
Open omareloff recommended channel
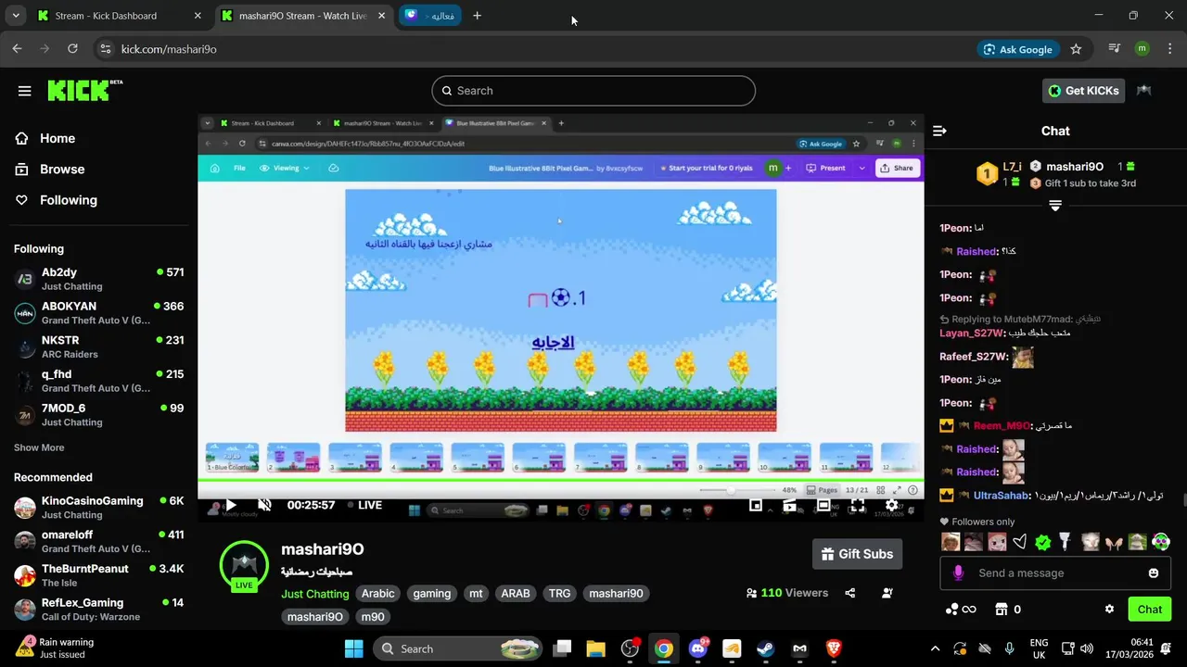(x=98, y=541)
